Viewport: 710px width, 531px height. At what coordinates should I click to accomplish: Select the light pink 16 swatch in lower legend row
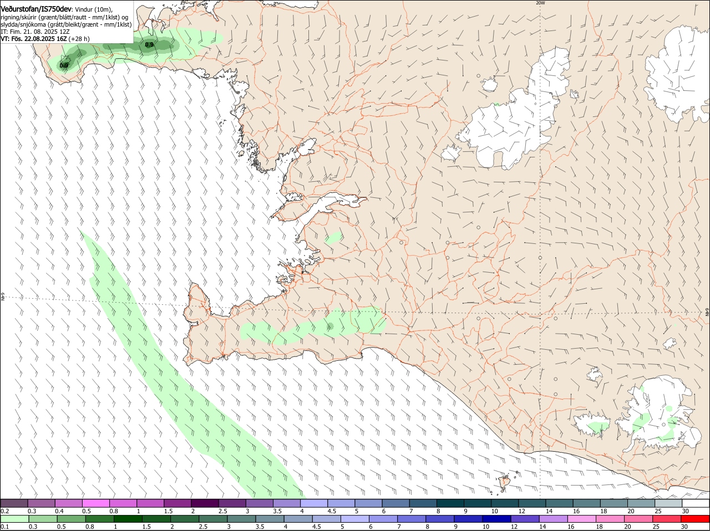coord(582,519)
